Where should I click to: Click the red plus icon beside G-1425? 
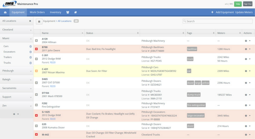36,115
